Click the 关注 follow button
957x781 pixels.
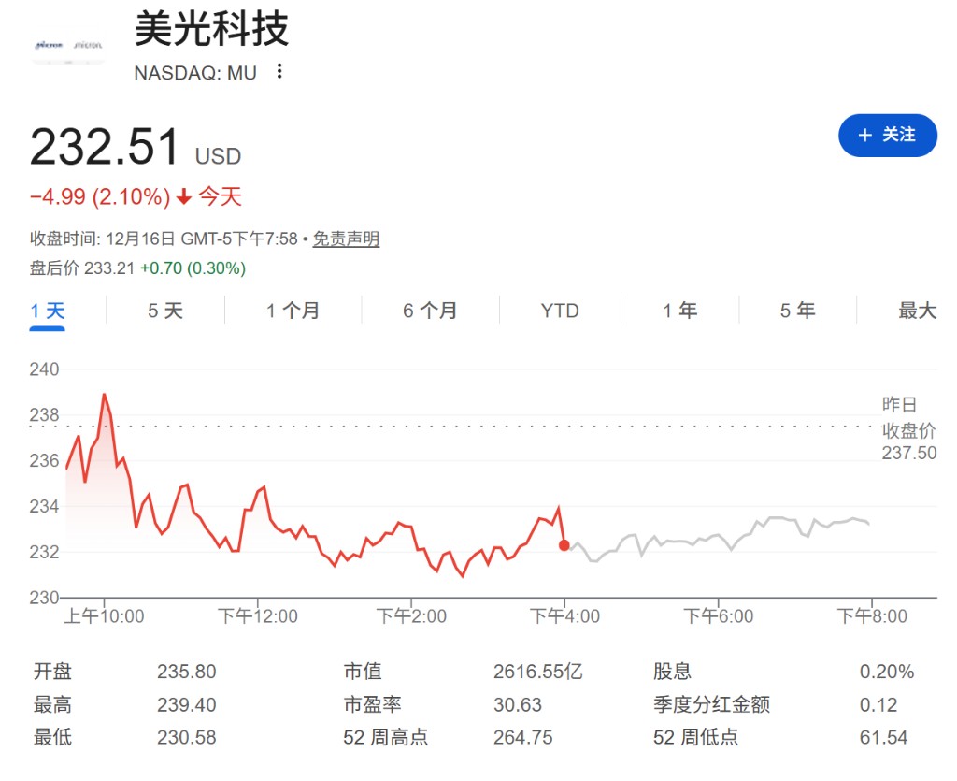point(887,136)
